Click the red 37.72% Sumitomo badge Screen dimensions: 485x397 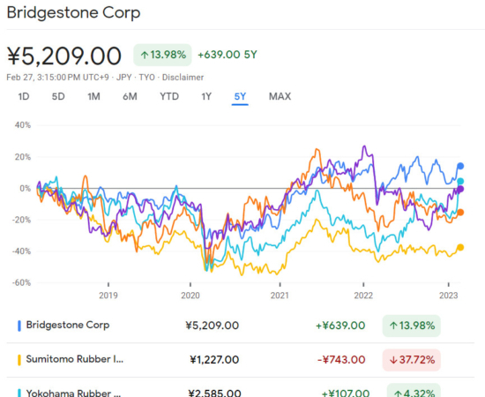pos(412,360)
